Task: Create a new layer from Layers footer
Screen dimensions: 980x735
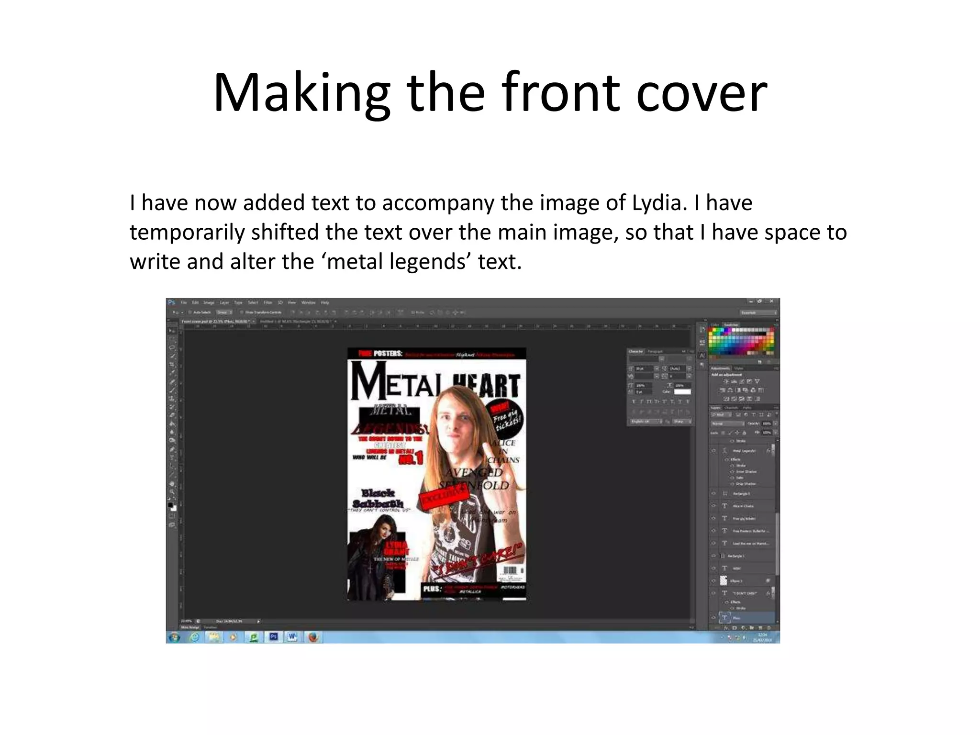Action: point(760,628)
